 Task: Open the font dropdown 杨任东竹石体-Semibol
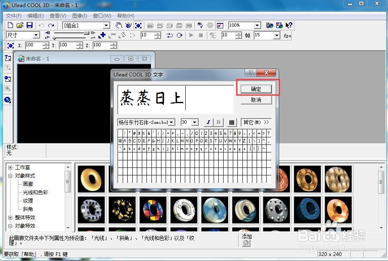pyautogui.click(x=171, y=122)
